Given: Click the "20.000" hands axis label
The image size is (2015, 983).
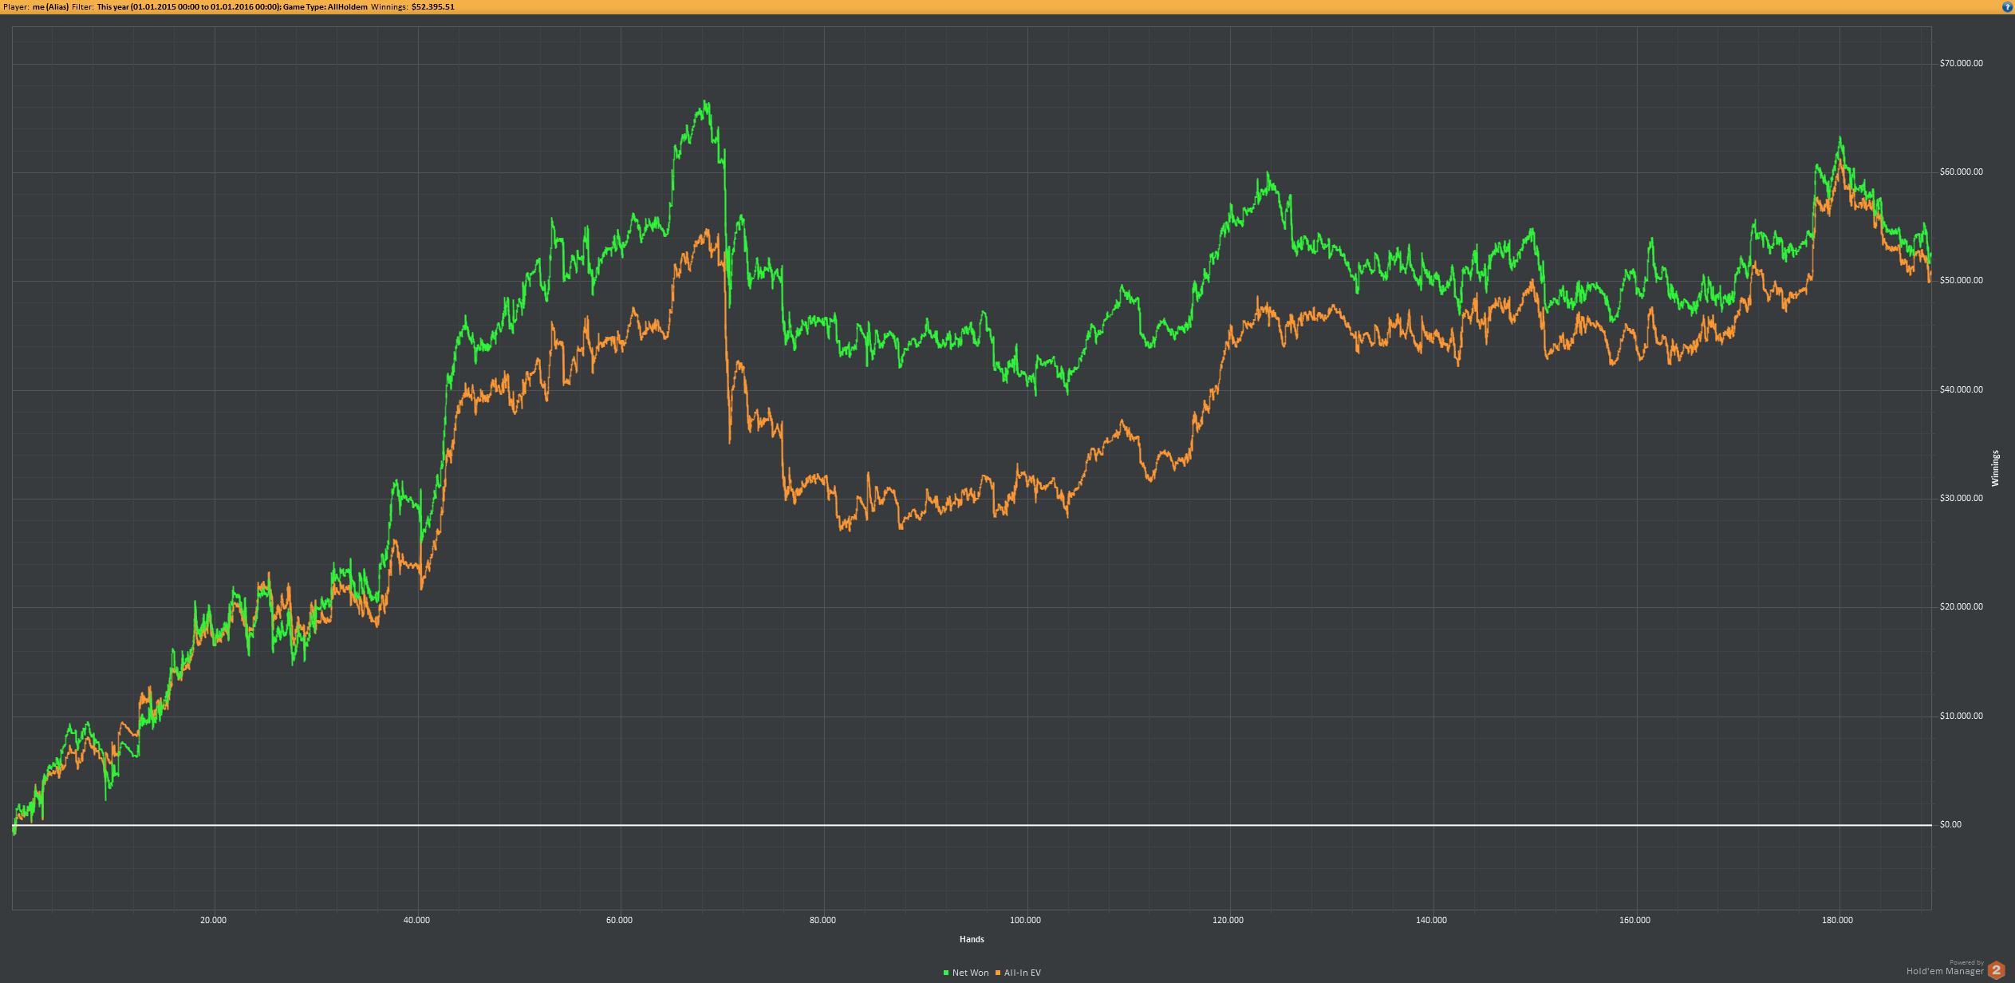Looking at the screenshot, I should click(x=213, y=920).
